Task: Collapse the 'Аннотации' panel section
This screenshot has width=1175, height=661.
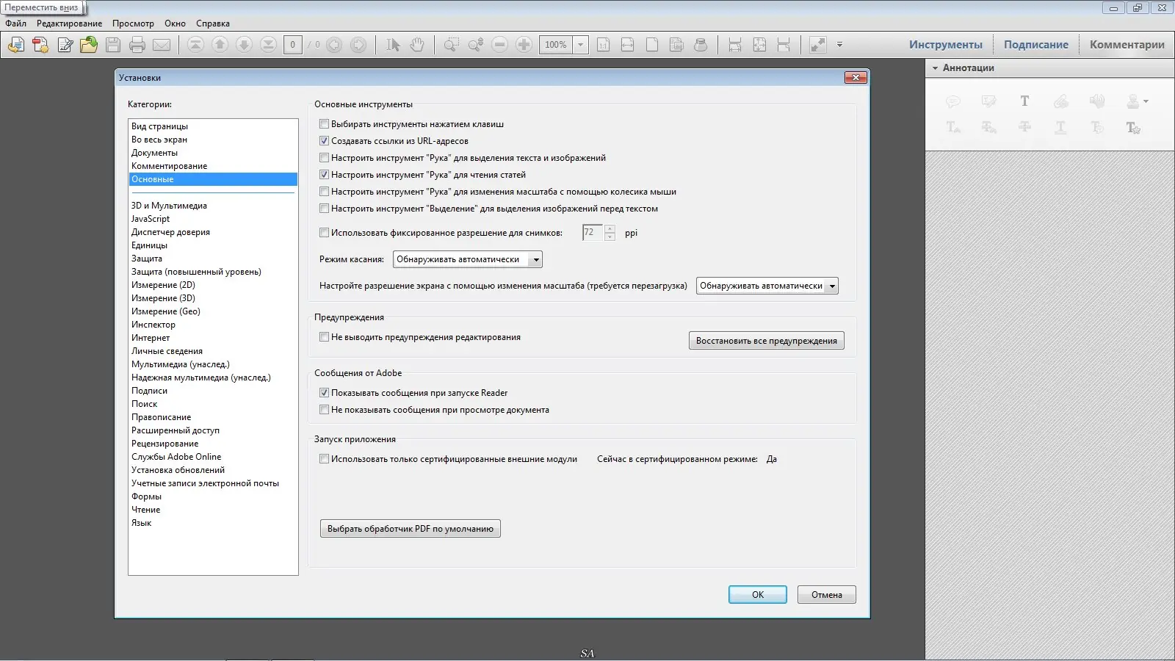Action: coord(936,68)
